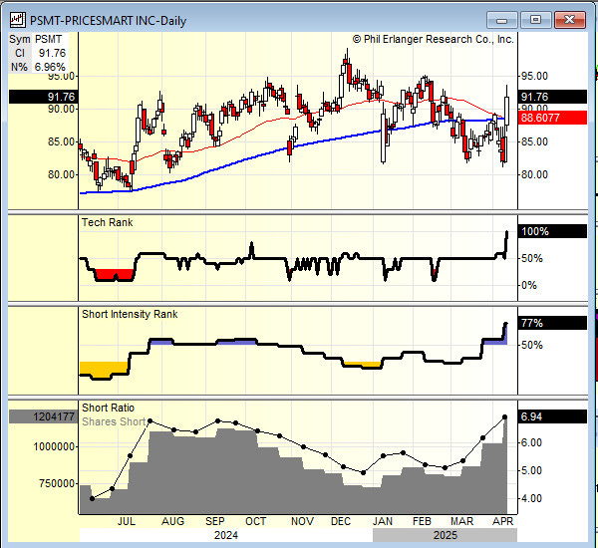Click the 2025 year band
Screen dimensions: 598x548
point(446,535)
